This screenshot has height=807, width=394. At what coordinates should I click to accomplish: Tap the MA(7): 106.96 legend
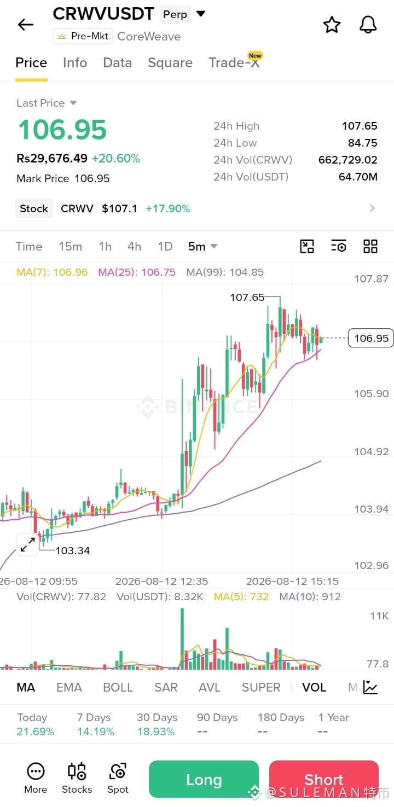[52, 272]
